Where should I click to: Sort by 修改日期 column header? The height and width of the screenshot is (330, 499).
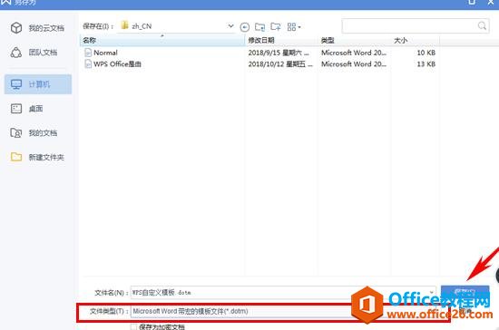(x=281, y=41)
